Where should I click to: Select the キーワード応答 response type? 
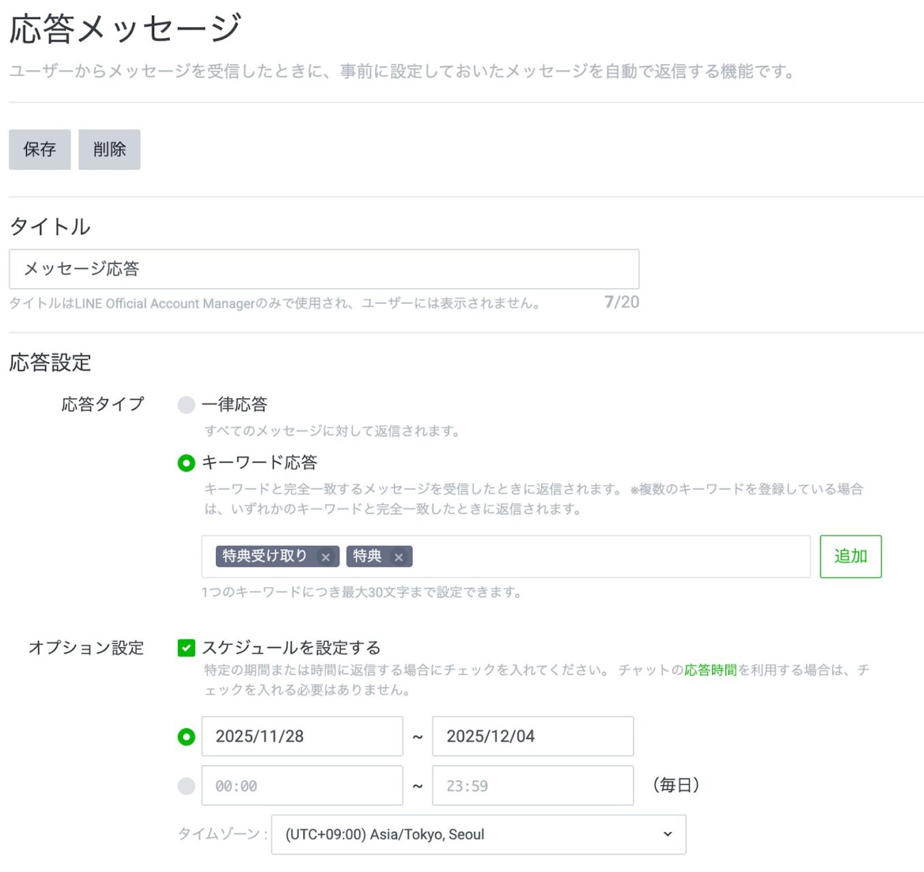point(185,463)
